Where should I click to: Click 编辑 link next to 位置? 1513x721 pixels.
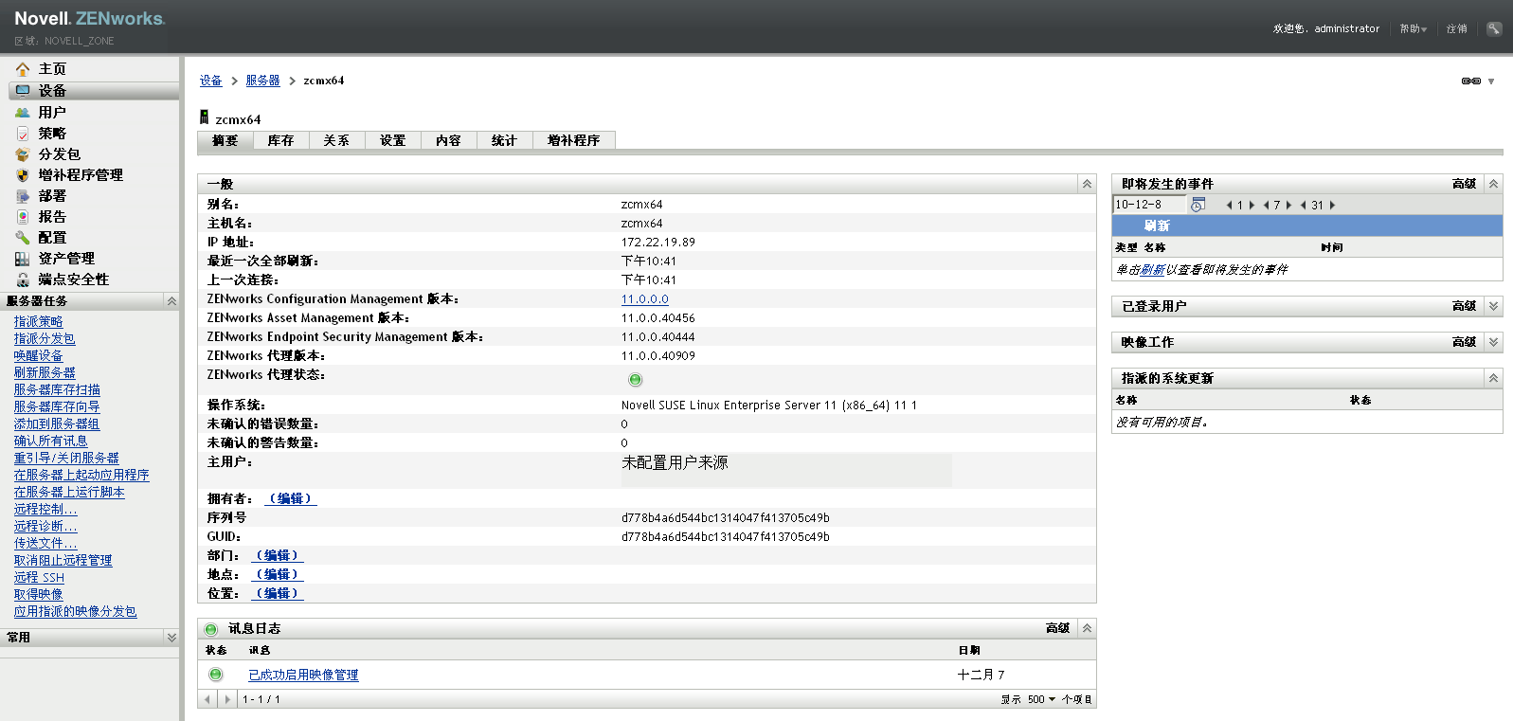277,593
